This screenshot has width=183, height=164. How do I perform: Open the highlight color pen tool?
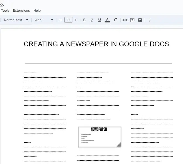point(115,20)
